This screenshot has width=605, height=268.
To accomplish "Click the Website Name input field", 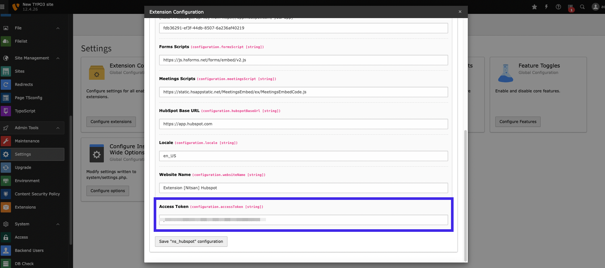I will pos(303,188).
